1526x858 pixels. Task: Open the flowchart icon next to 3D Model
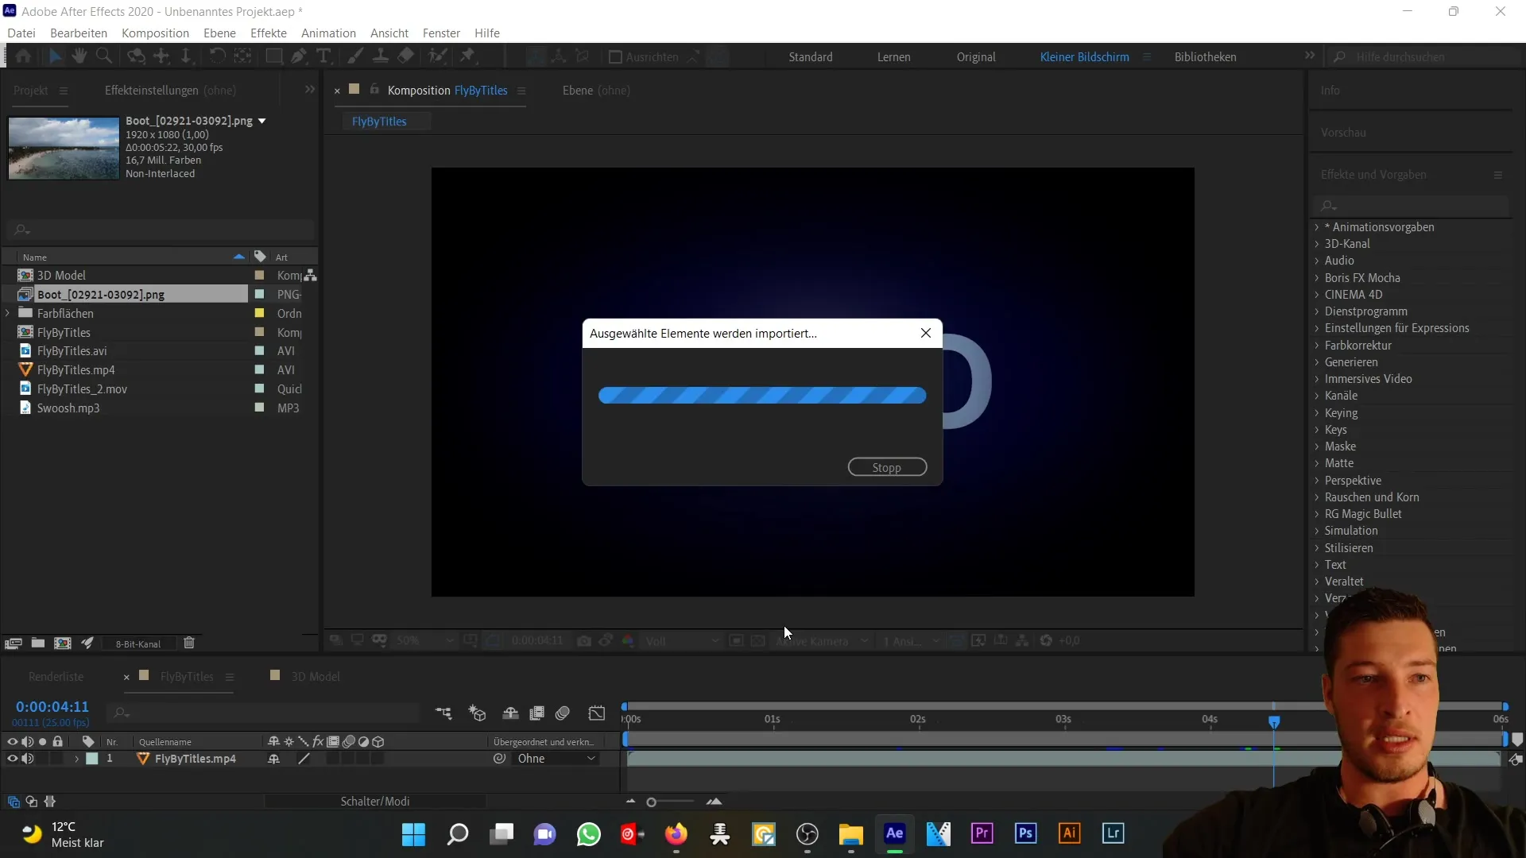pyautogui.click(x=311, y=276)
